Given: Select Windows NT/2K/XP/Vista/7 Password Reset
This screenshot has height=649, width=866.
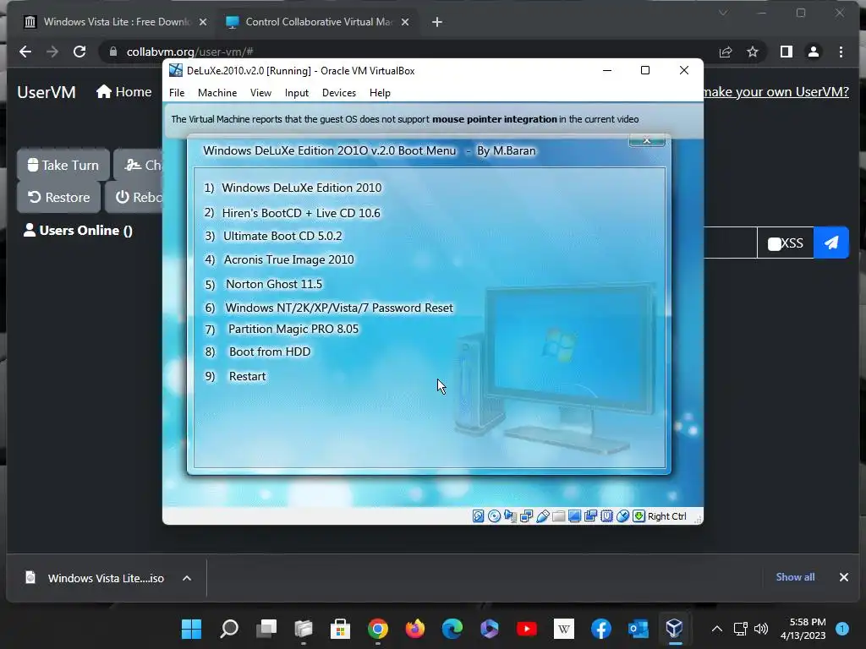Looking at the screenshot, I should point(329,308).
